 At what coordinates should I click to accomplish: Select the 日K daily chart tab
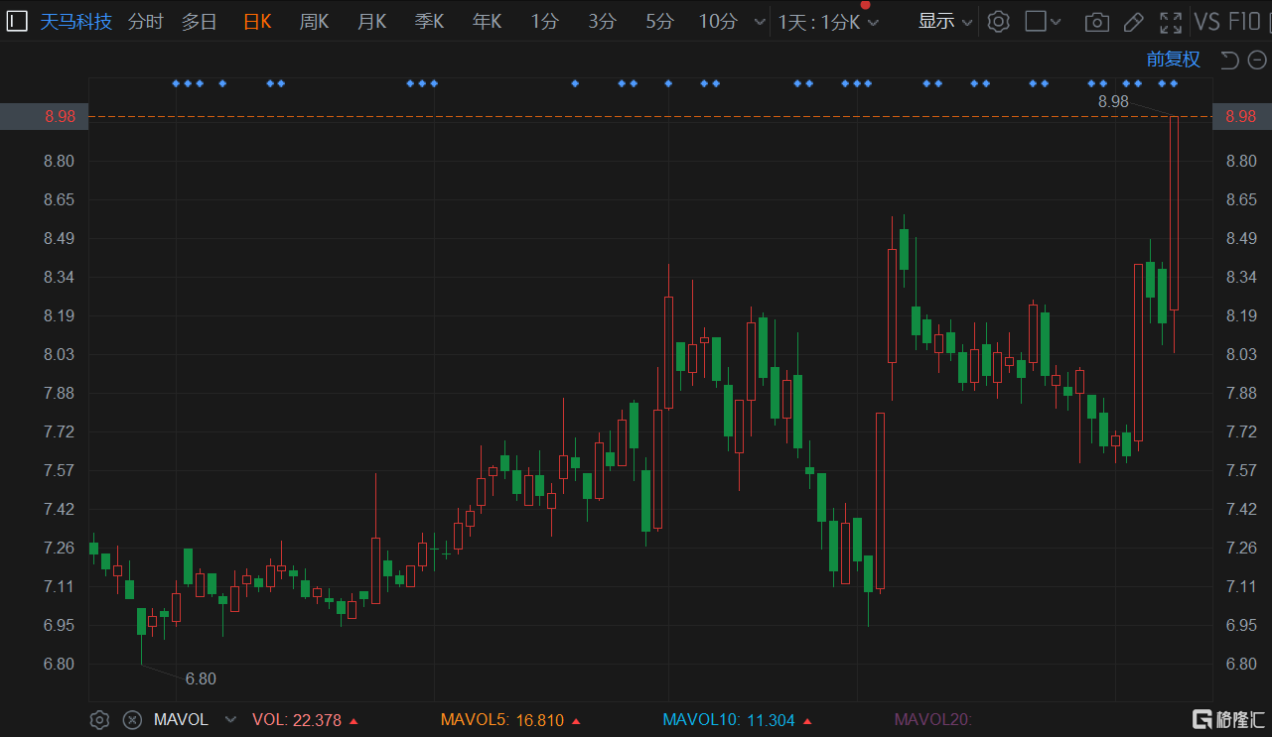pyautogui.click(x=257, y=21)
